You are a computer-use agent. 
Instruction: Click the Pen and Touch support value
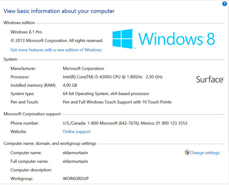tap(117, 102)
